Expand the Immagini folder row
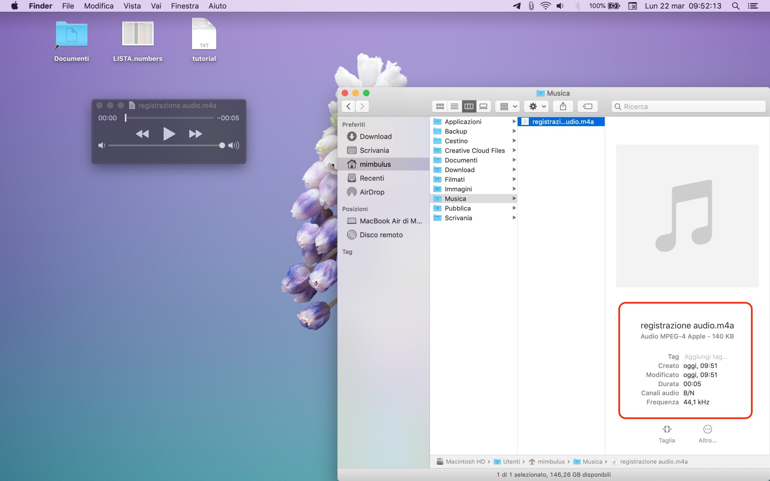The height and width of the screenshot is (481, 770). pyautogui.click(x=458, y=189)
